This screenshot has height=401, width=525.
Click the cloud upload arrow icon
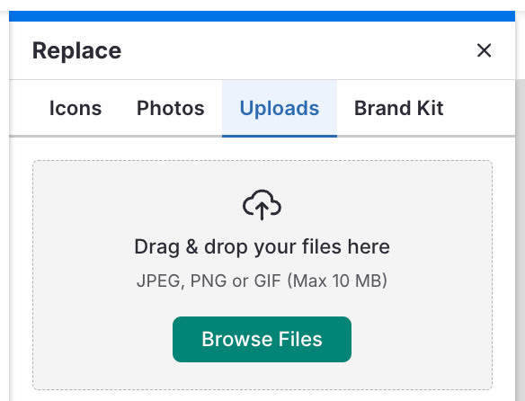262,205
